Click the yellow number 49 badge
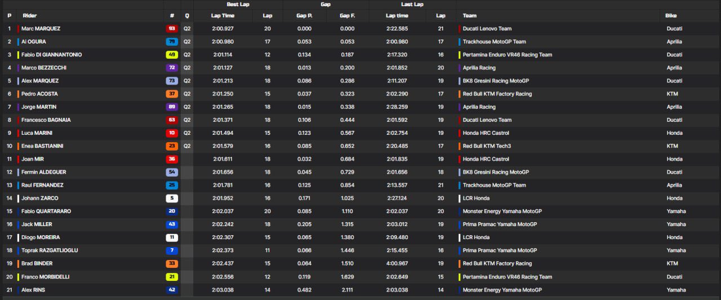This screenshot has width=721, height=300. click(x=172, y=55)
